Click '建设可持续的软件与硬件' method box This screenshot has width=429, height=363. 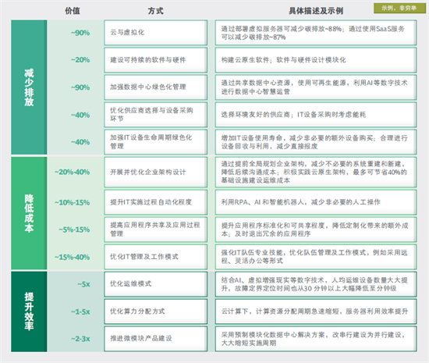pos(155,60)
